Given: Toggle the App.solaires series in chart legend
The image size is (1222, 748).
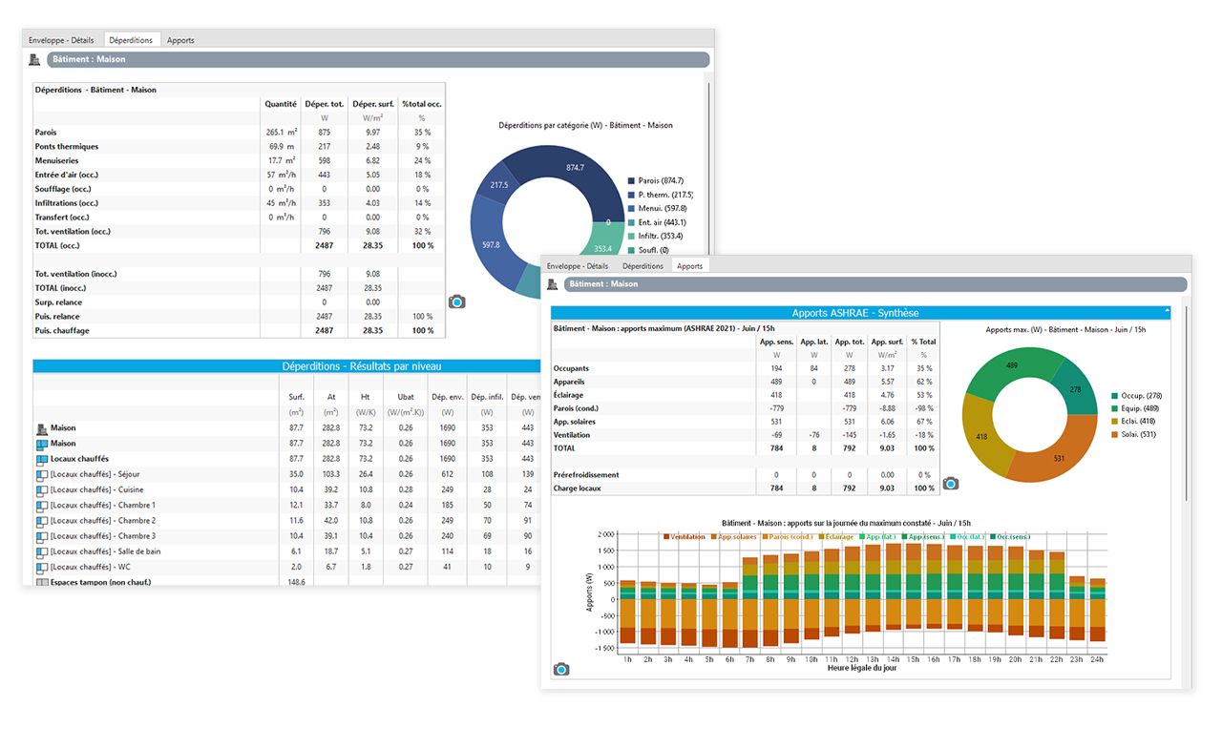Looking at the screenshot, I should (x=734, y=537).
